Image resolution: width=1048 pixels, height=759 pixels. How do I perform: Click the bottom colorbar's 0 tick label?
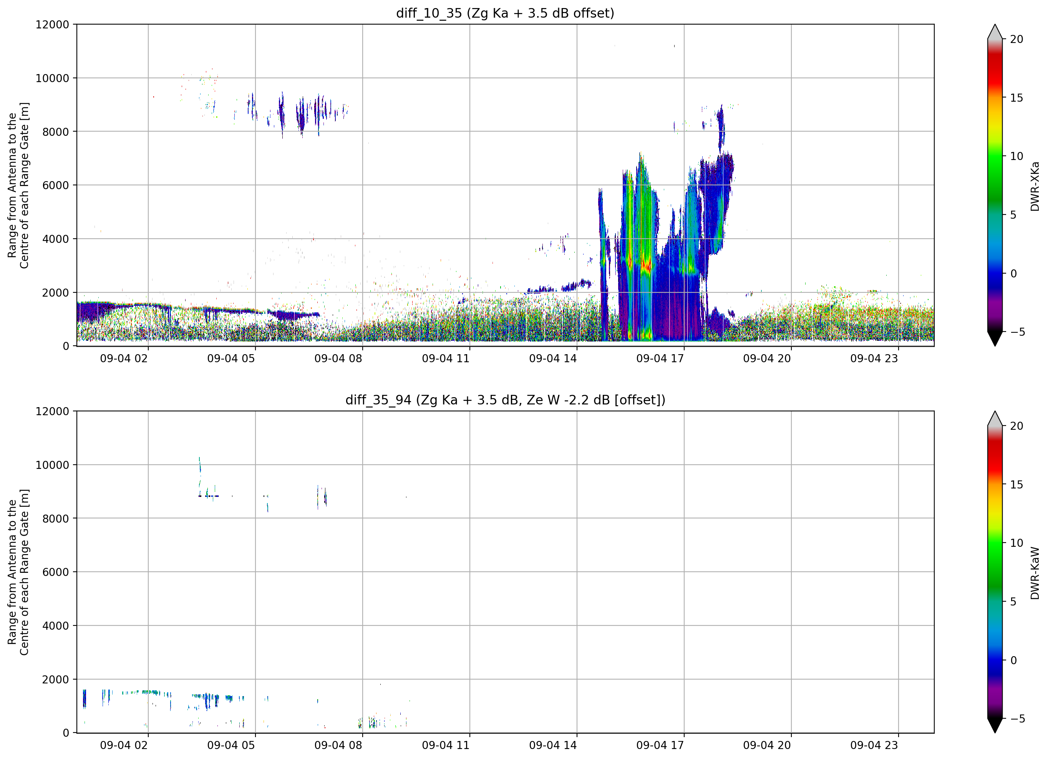pos(1013,660)
